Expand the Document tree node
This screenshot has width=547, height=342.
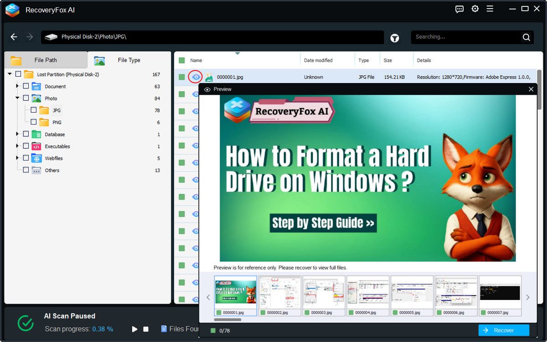click(x=17, y=86)
